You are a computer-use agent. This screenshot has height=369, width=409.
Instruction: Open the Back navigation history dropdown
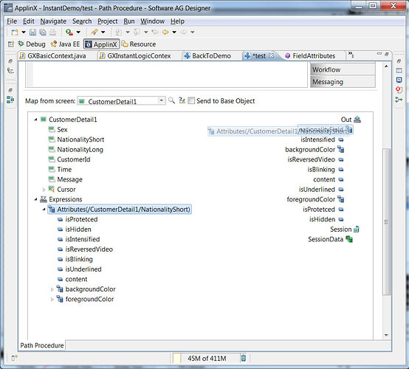[x=174, y=32]
